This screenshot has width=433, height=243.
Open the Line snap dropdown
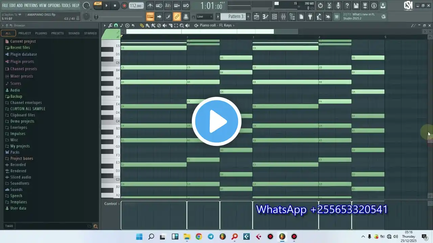click(x=204, y=17)
